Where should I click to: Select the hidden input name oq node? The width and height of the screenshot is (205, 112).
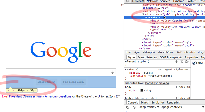click(167, 42)
